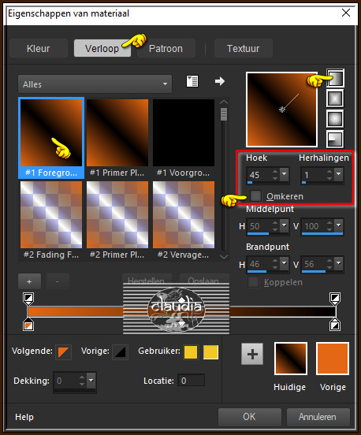Confirm with the OK button
The width and height of the screenshot is (361, 435).
pos(249,417)
